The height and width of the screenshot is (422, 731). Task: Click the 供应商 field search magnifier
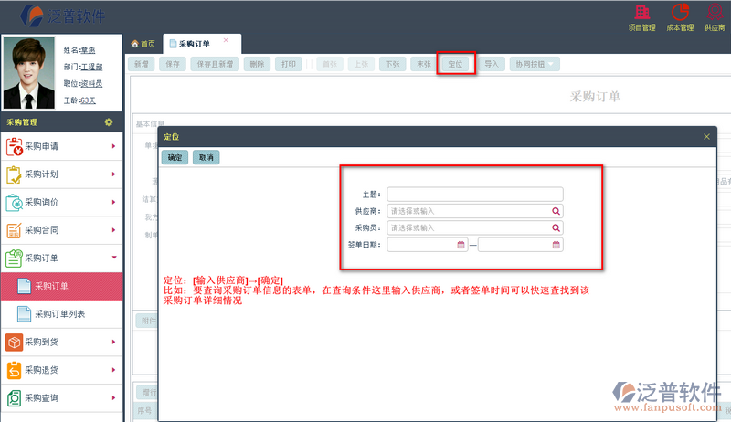[556, 211]
